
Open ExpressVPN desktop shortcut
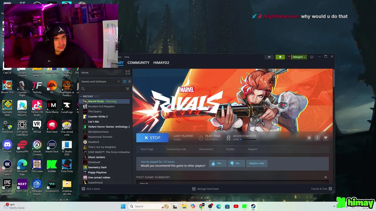pos(22,146)
